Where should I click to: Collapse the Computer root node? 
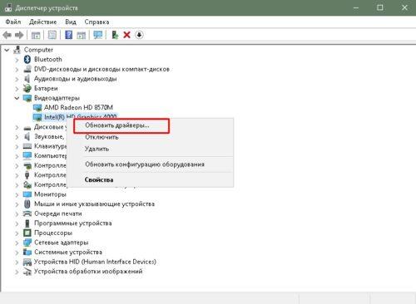coord(7,50)
